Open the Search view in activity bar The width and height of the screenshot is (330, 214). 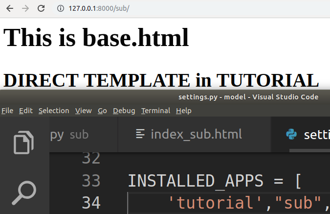pyautogui.click(x=24, y=193)
